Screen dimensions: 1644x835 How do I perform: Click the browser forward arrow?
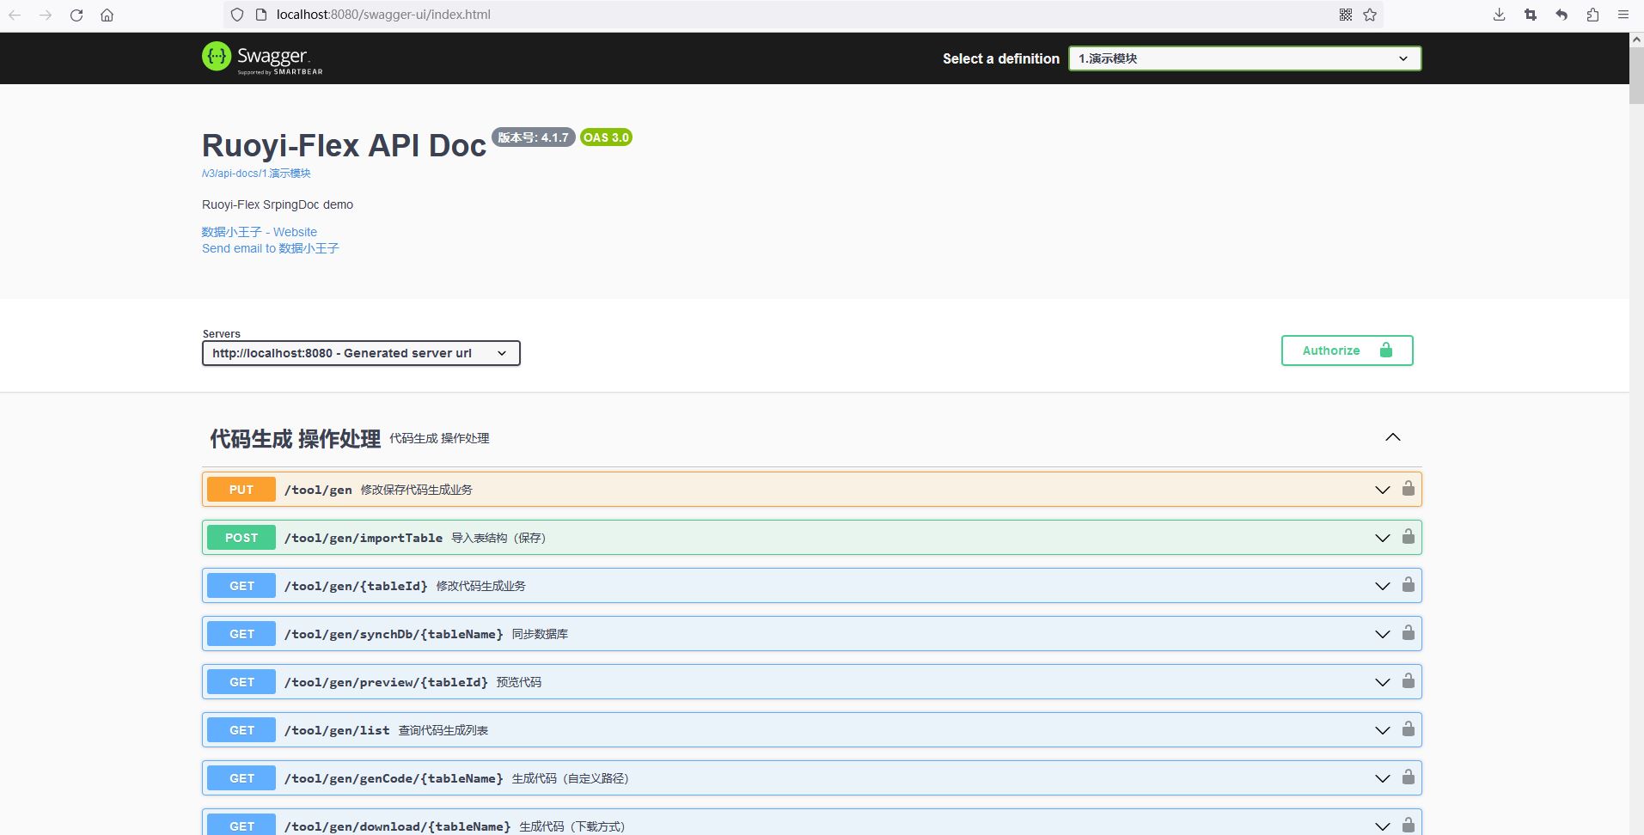click(46, 15)
